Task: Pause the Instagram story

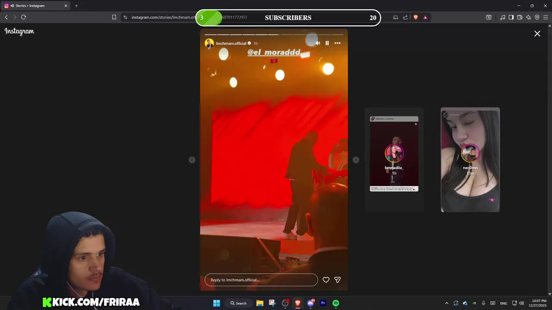Action: tap(327, 43)
